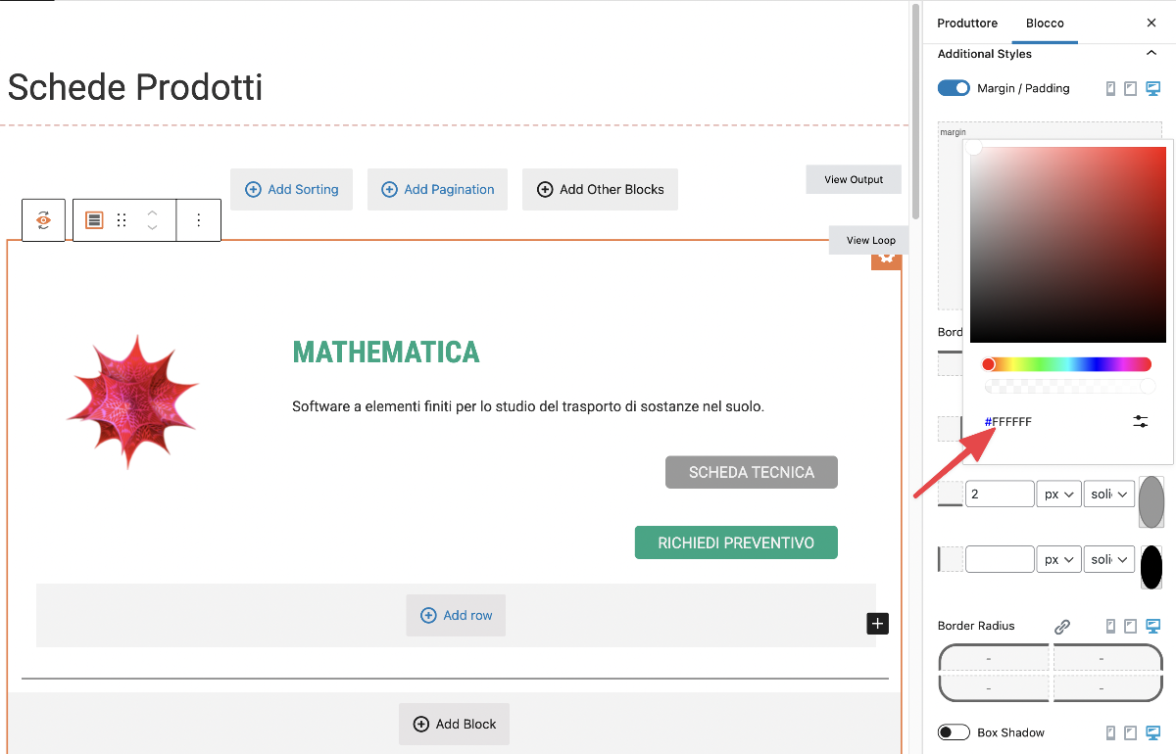The width and height of the screenshot is (1176, 754).
Task: Click the row block type icon
Action: pyautogui.click(x=94, y=220)
